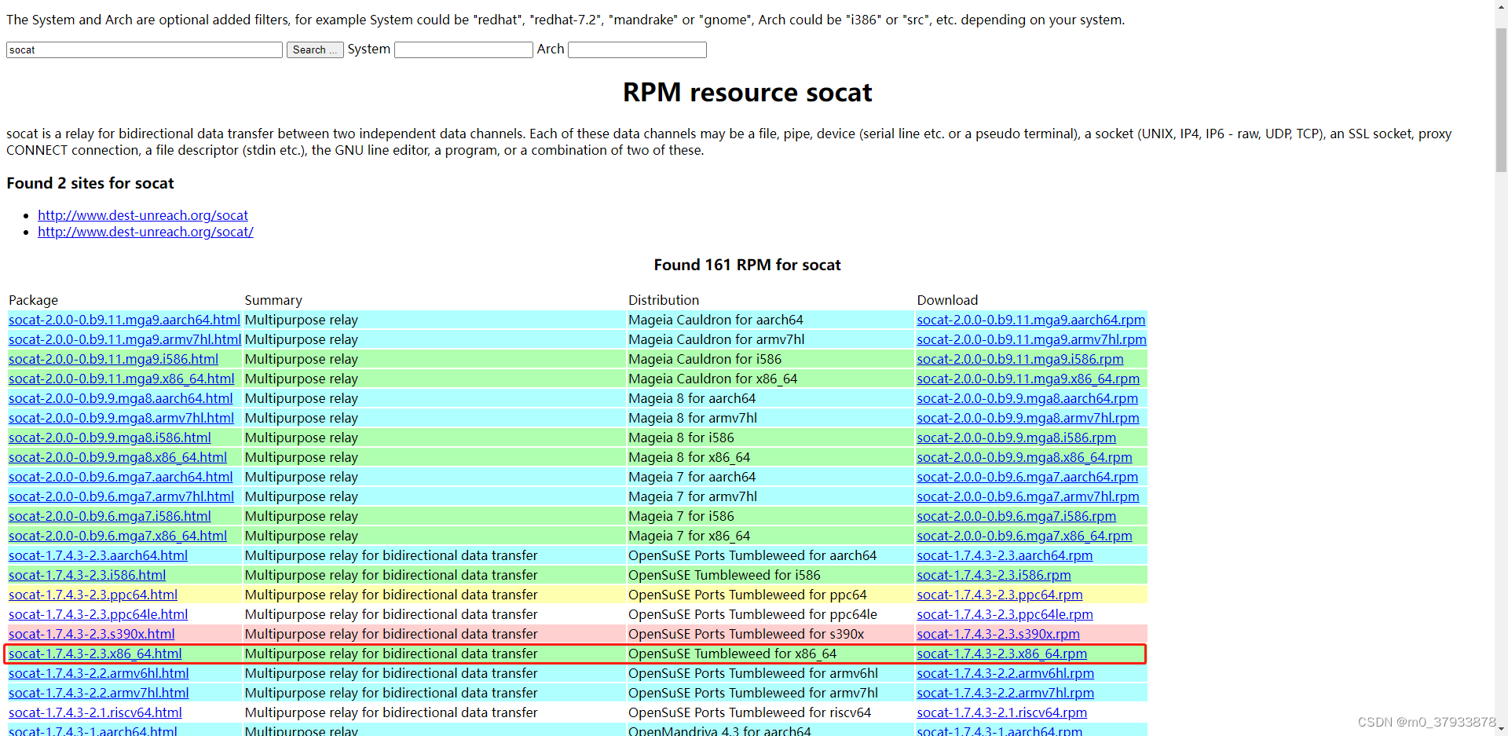Viewport: 1508px width, 736px height.
Task: Click the socat search input field
Action: (x=145, y=49)
